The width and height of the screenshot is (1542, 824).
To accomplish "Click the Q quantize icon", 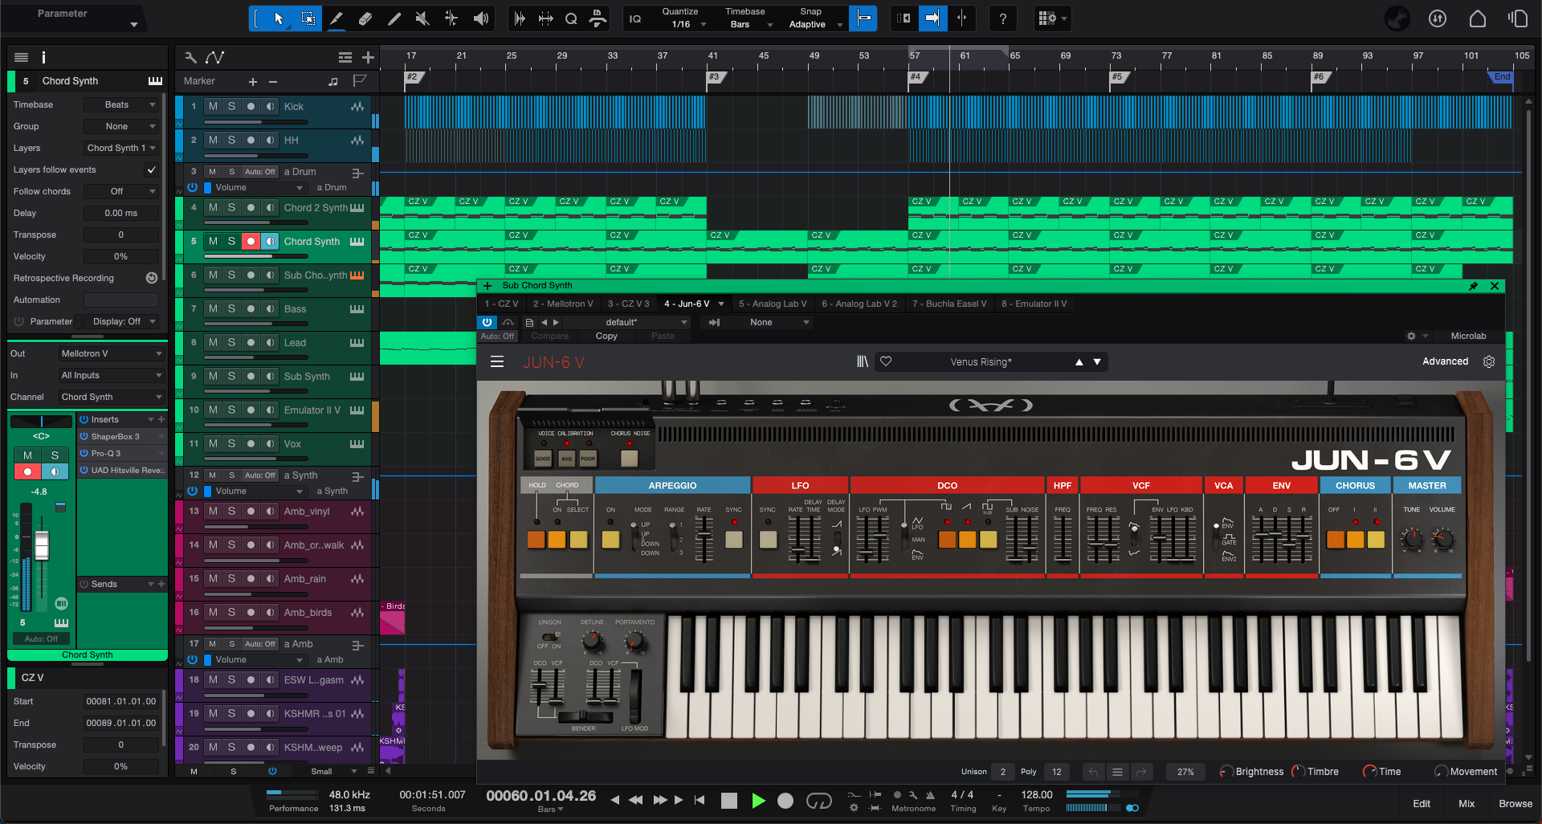I will (571, 18).
